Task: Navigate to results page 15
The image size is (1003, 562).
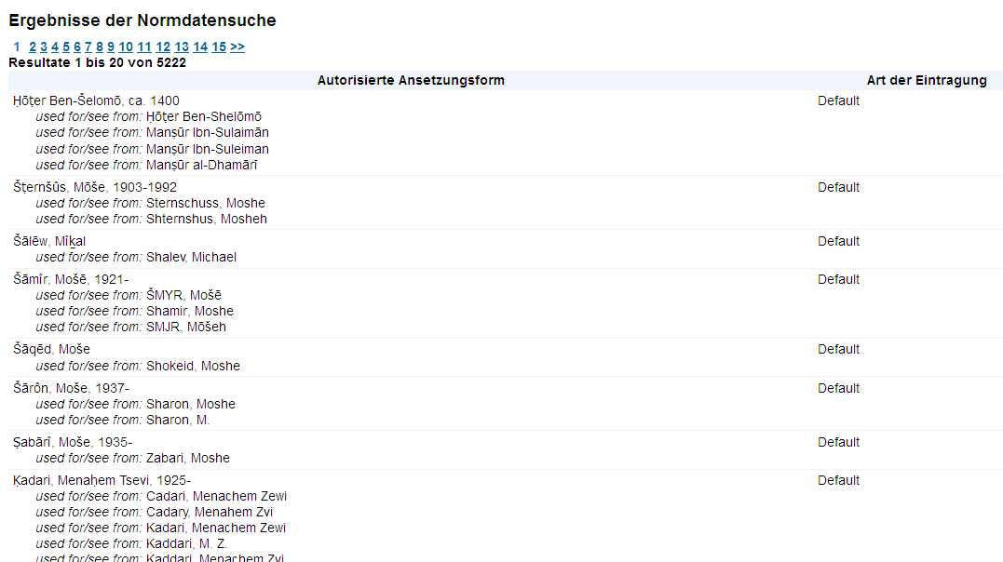Action: [x=219, y=47]
